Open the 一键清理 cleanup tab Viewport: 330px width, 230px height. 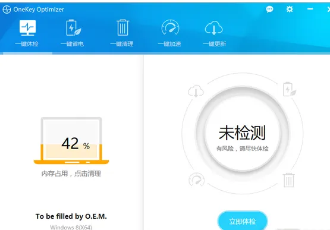pyautogui.click(x=122, y=33)
